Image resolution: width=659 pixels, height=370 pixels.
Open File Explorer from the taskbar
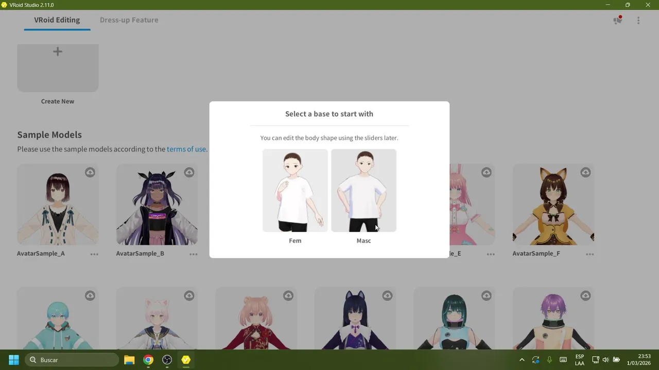(x=129, y=360)
